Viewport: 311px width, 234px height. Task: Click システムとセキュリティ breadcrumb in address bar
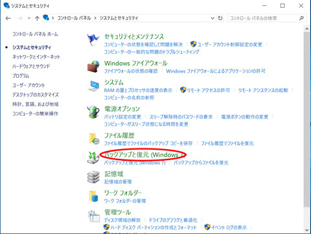tap(119, 18)
